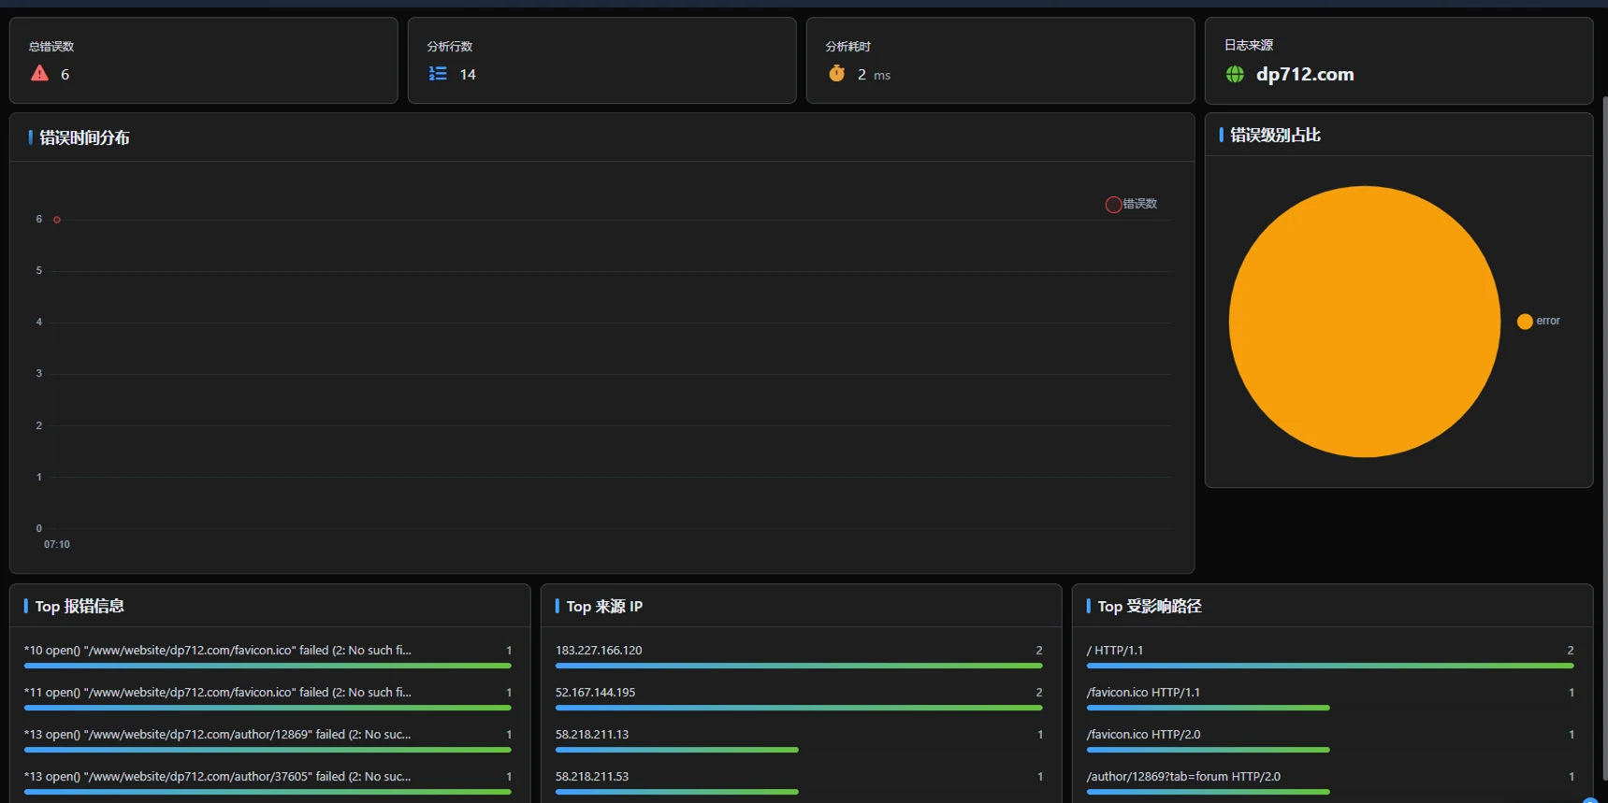
Task: Select IP 52.167.144.195 row
Action: (595, 693)
